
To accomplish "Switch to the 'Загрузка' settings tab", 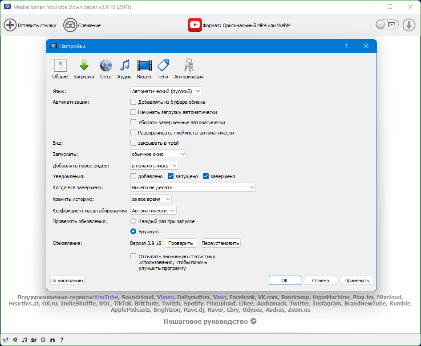I will point(84,69).
